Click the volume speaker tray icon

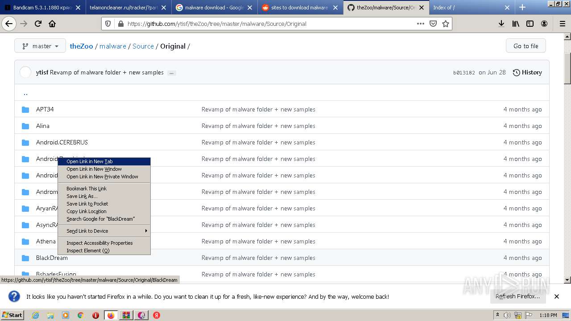(x=507, y=315)
